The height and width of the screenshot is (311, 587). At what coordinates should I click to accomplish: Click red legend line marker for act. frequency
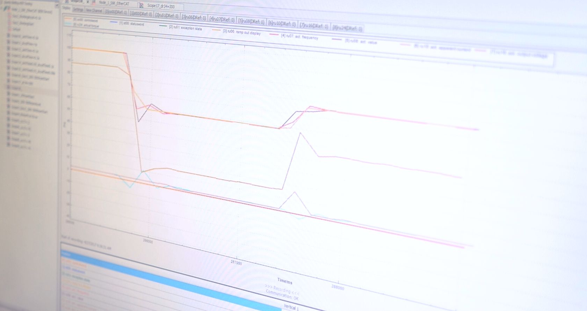point(274,34)
